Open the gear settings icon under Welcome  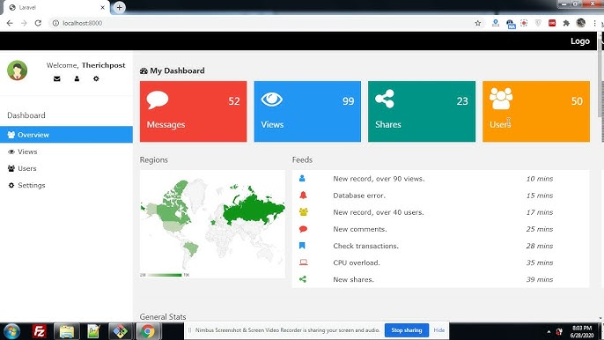(x=96, y=78)
